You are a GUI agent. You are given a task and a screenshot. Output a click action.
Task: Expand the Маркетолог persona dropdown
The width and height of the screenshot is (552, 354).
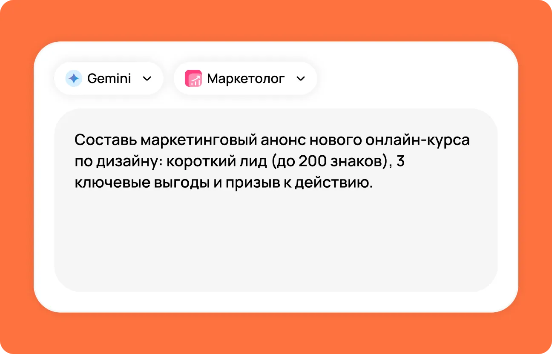300,78
